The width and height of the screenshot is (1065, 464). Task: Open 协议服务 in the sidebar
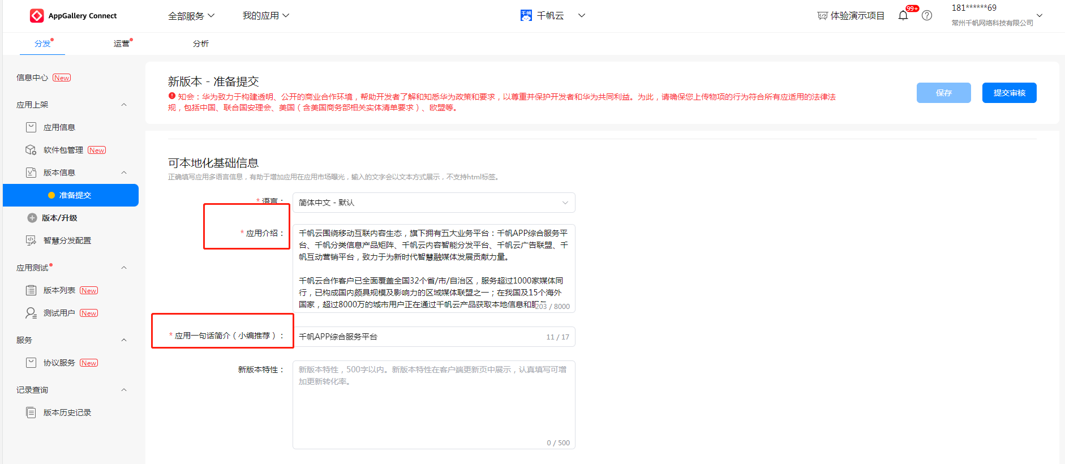tap(59, 363)
